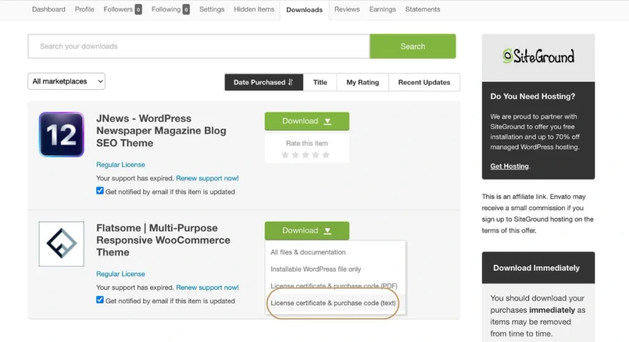The height and width of the screenshot is (342, 629).
Task: Open the Followers tab
Action: [x=118, y=9]
